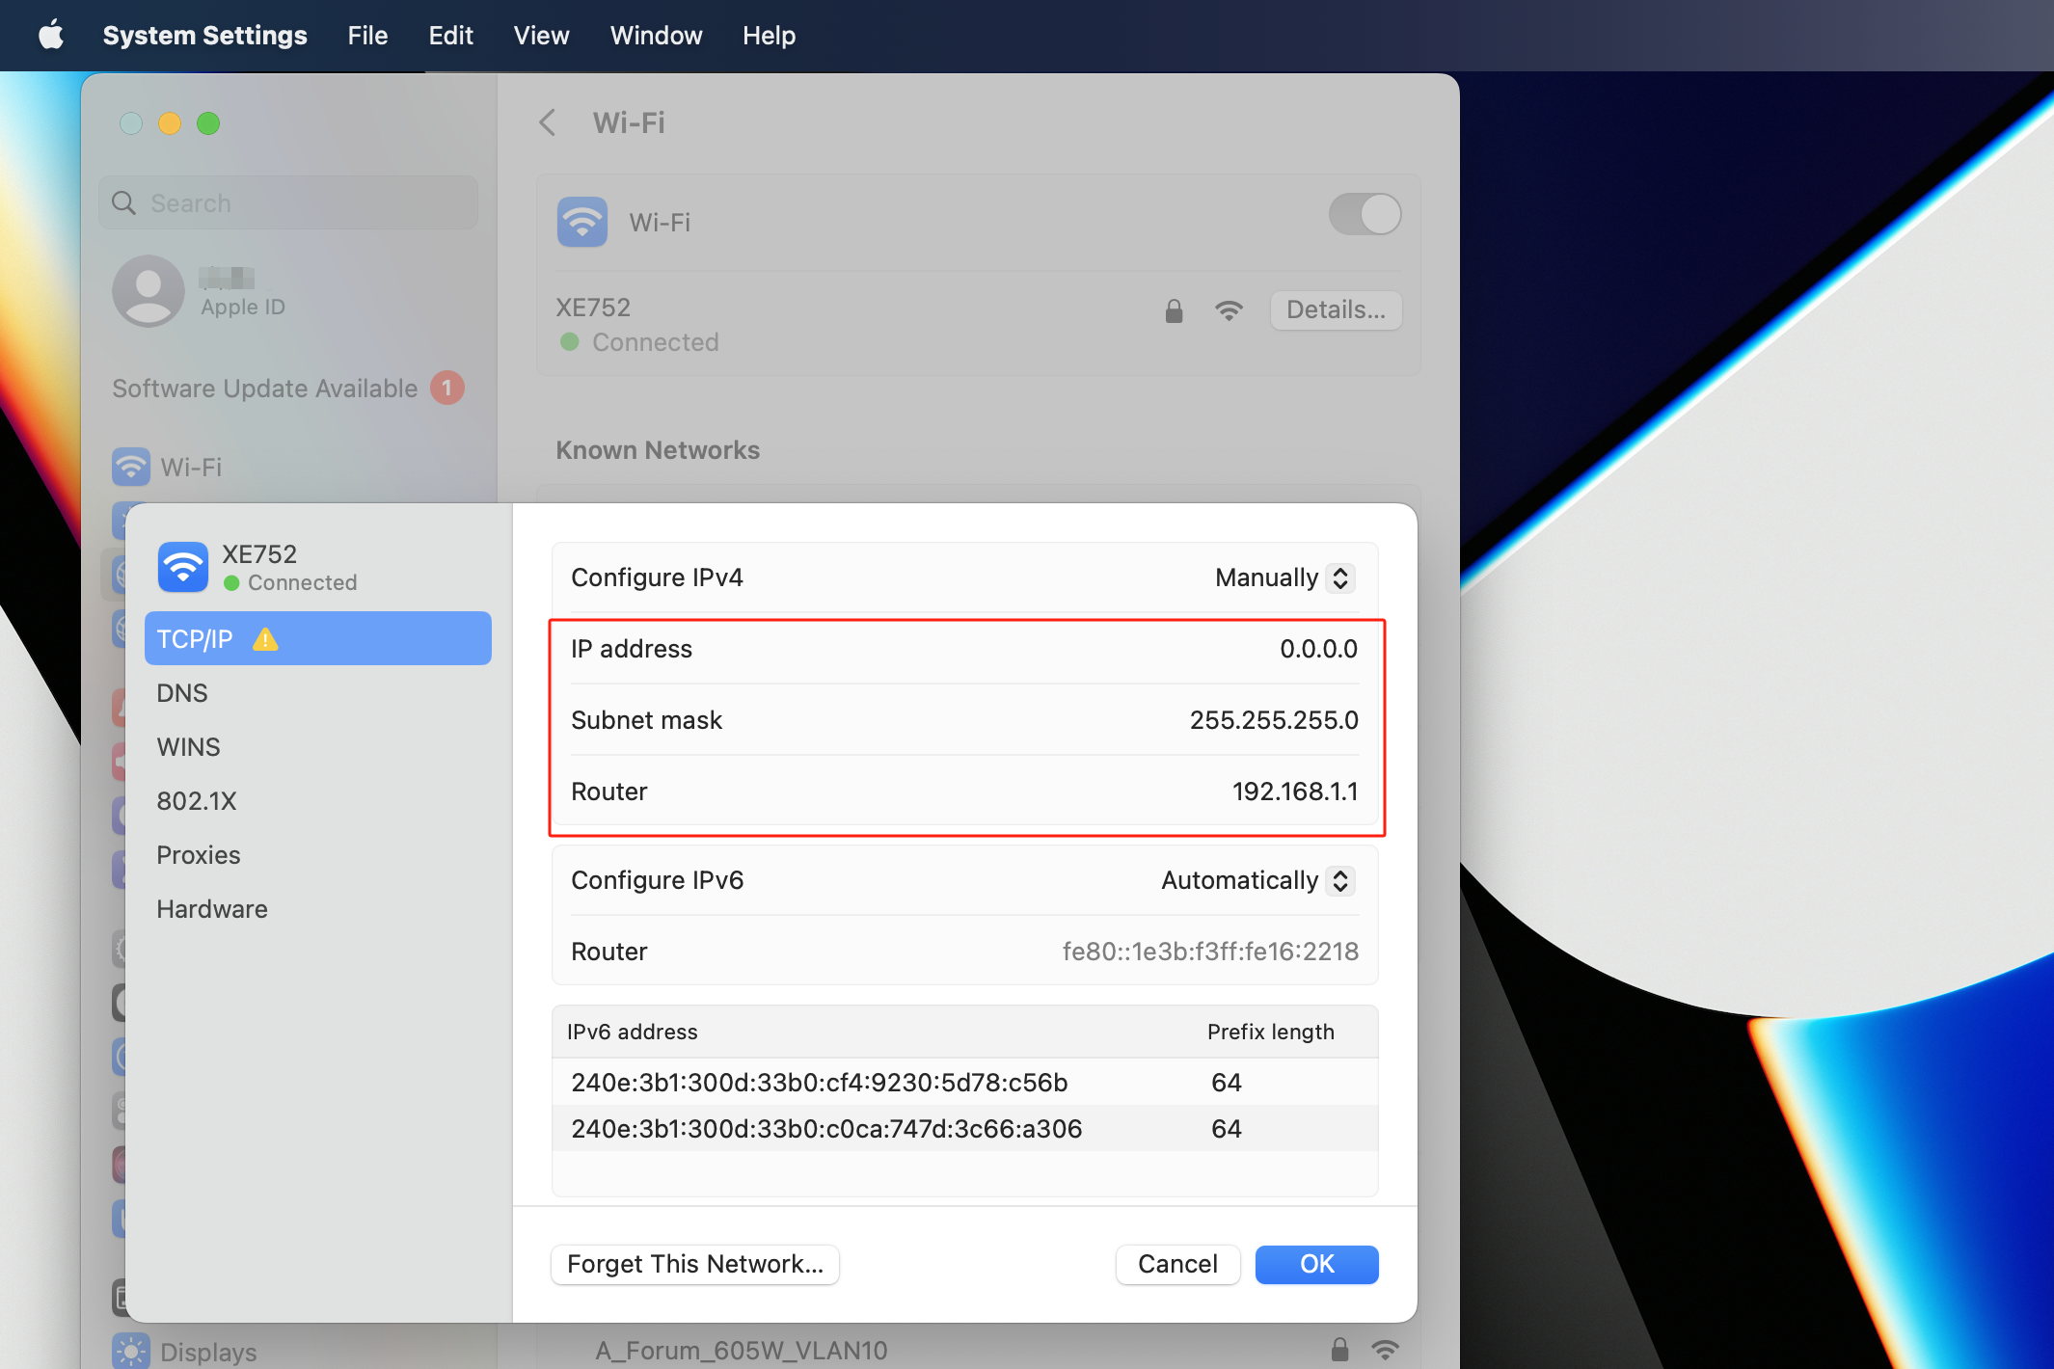Image resolution: width=2054 pixels, height=1369 pixels.
Task: Click the Displays item in the sidebar
Action: [185, 1351]
